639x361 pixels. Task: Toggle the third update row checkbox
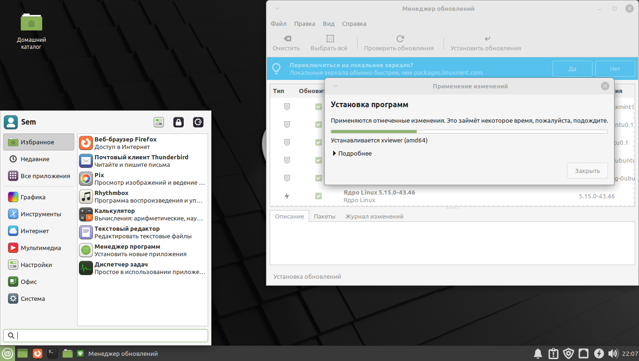[x=319, y=142]
